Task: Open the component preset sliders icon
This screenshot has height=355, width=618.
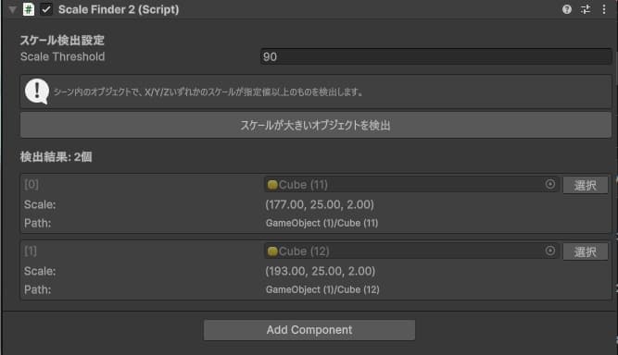Action: coord(586,9)
